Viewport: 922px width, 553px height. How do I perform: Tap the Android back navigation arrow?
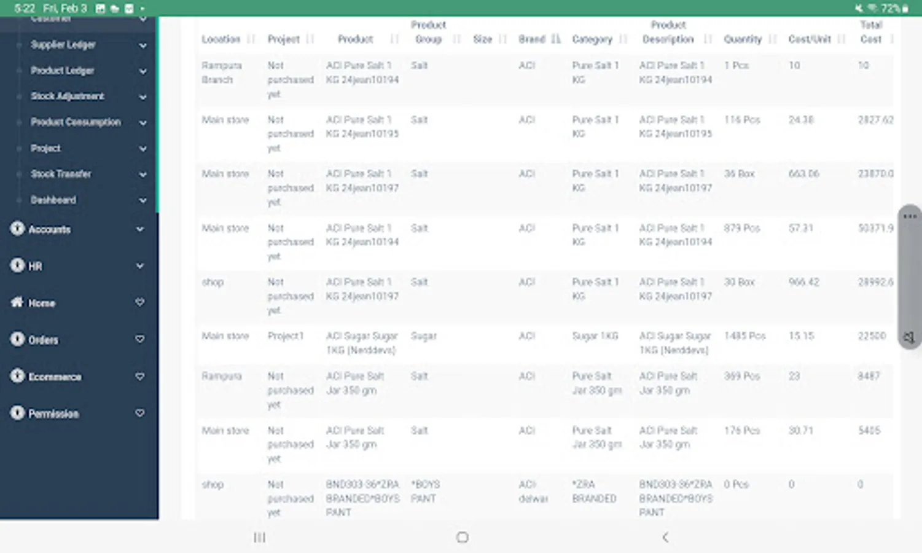[x=665, y=538]
